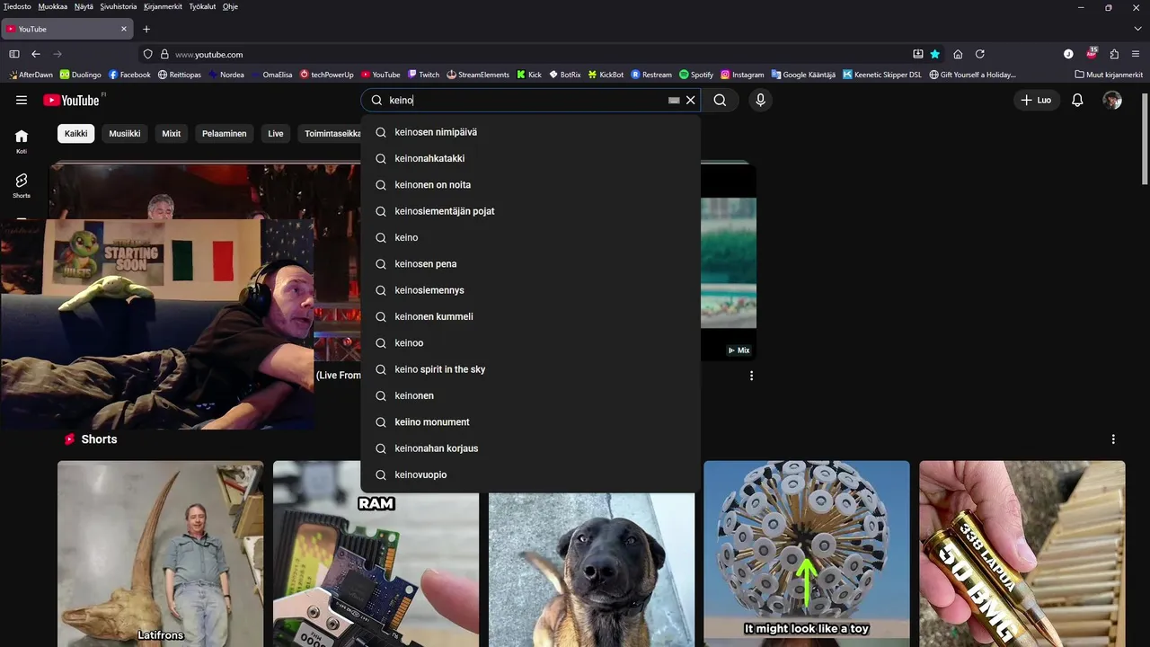This screenshot has width=1150, height=647.
Task: Choose suggestion 'keinovuopio'
Action: 530,474
